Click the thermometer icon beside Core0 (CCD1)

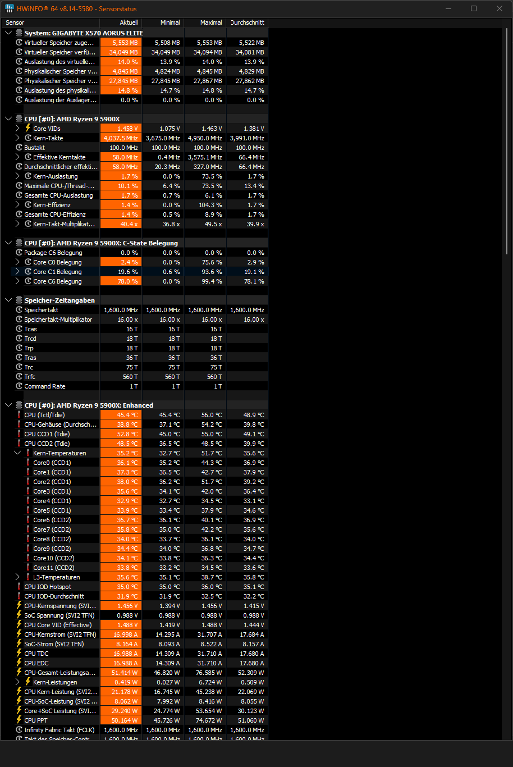click(28, 463)
